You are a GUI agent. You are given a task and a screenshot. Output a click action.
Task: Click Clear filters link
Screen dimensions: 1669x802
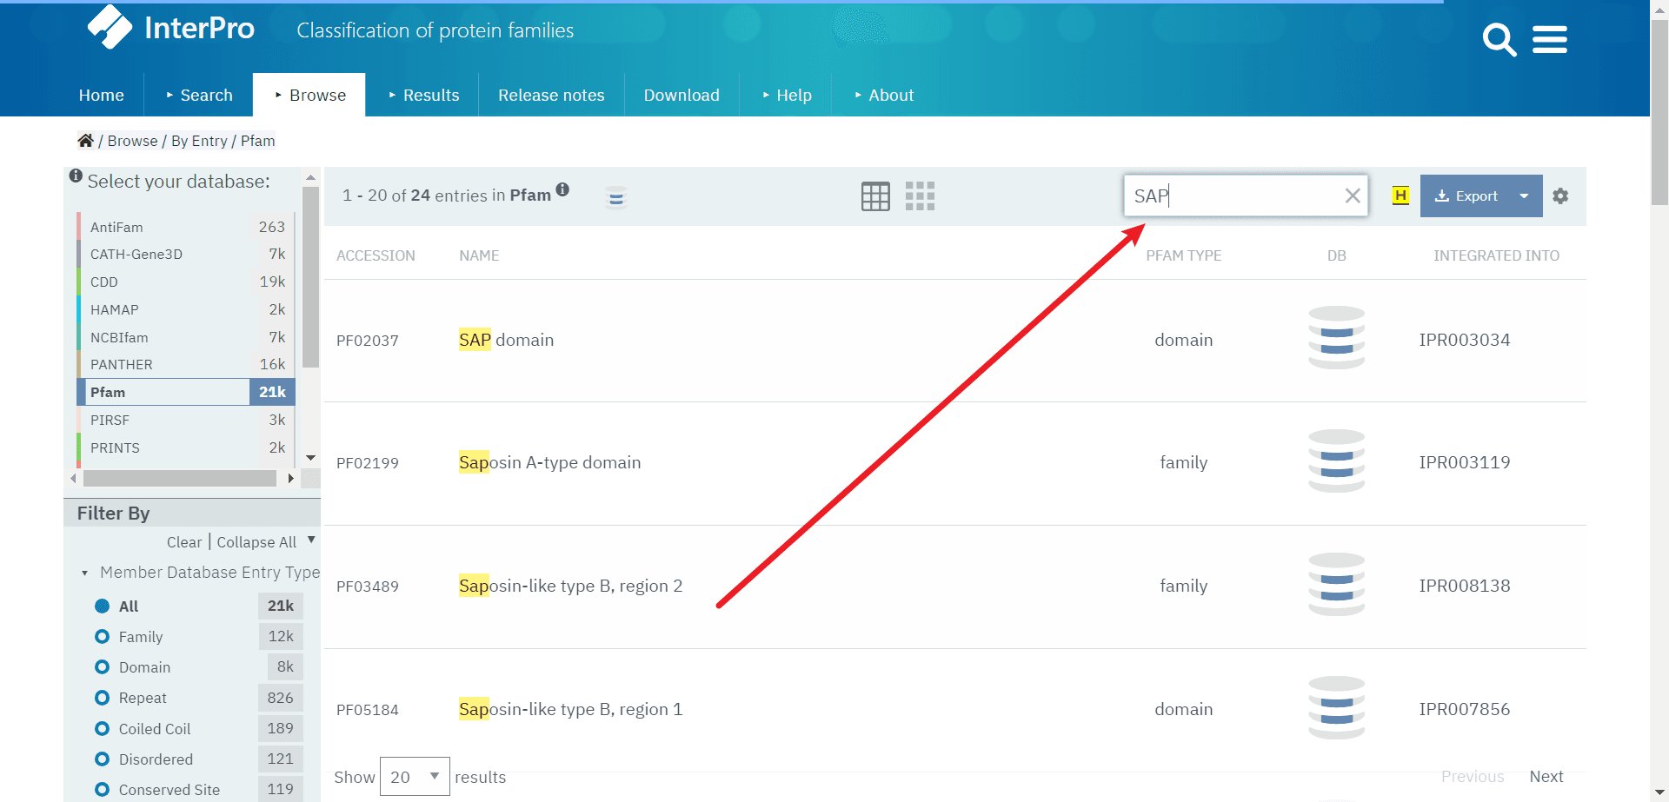184,542
